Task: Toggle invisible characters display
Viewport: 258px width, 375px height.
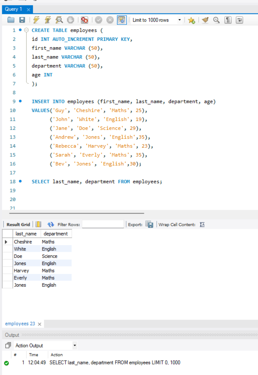Action: [228, 20]
